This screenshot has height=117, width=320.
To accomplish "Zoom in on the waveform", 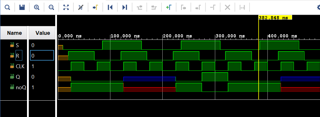I will pos(36,8).
